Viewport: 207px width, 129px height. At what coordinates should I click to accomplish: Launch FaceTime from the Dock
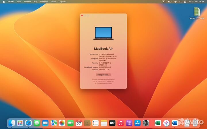[70, 123]
